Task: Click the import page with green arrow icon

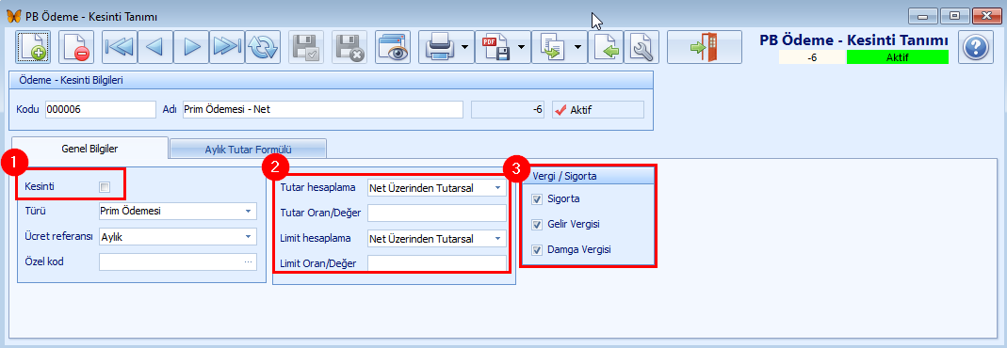Action: [606, 47]
